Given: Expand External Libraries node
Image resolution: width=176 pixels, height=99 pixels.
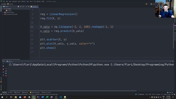Looking at the screenshot, I should (3, 12).
